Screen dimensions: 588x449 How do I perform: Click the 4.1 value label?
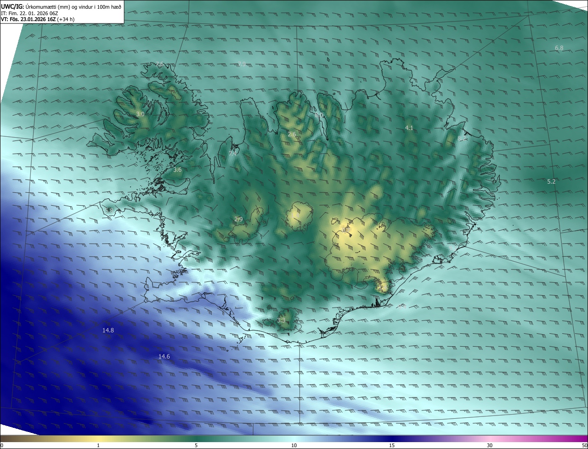[409, 128]
